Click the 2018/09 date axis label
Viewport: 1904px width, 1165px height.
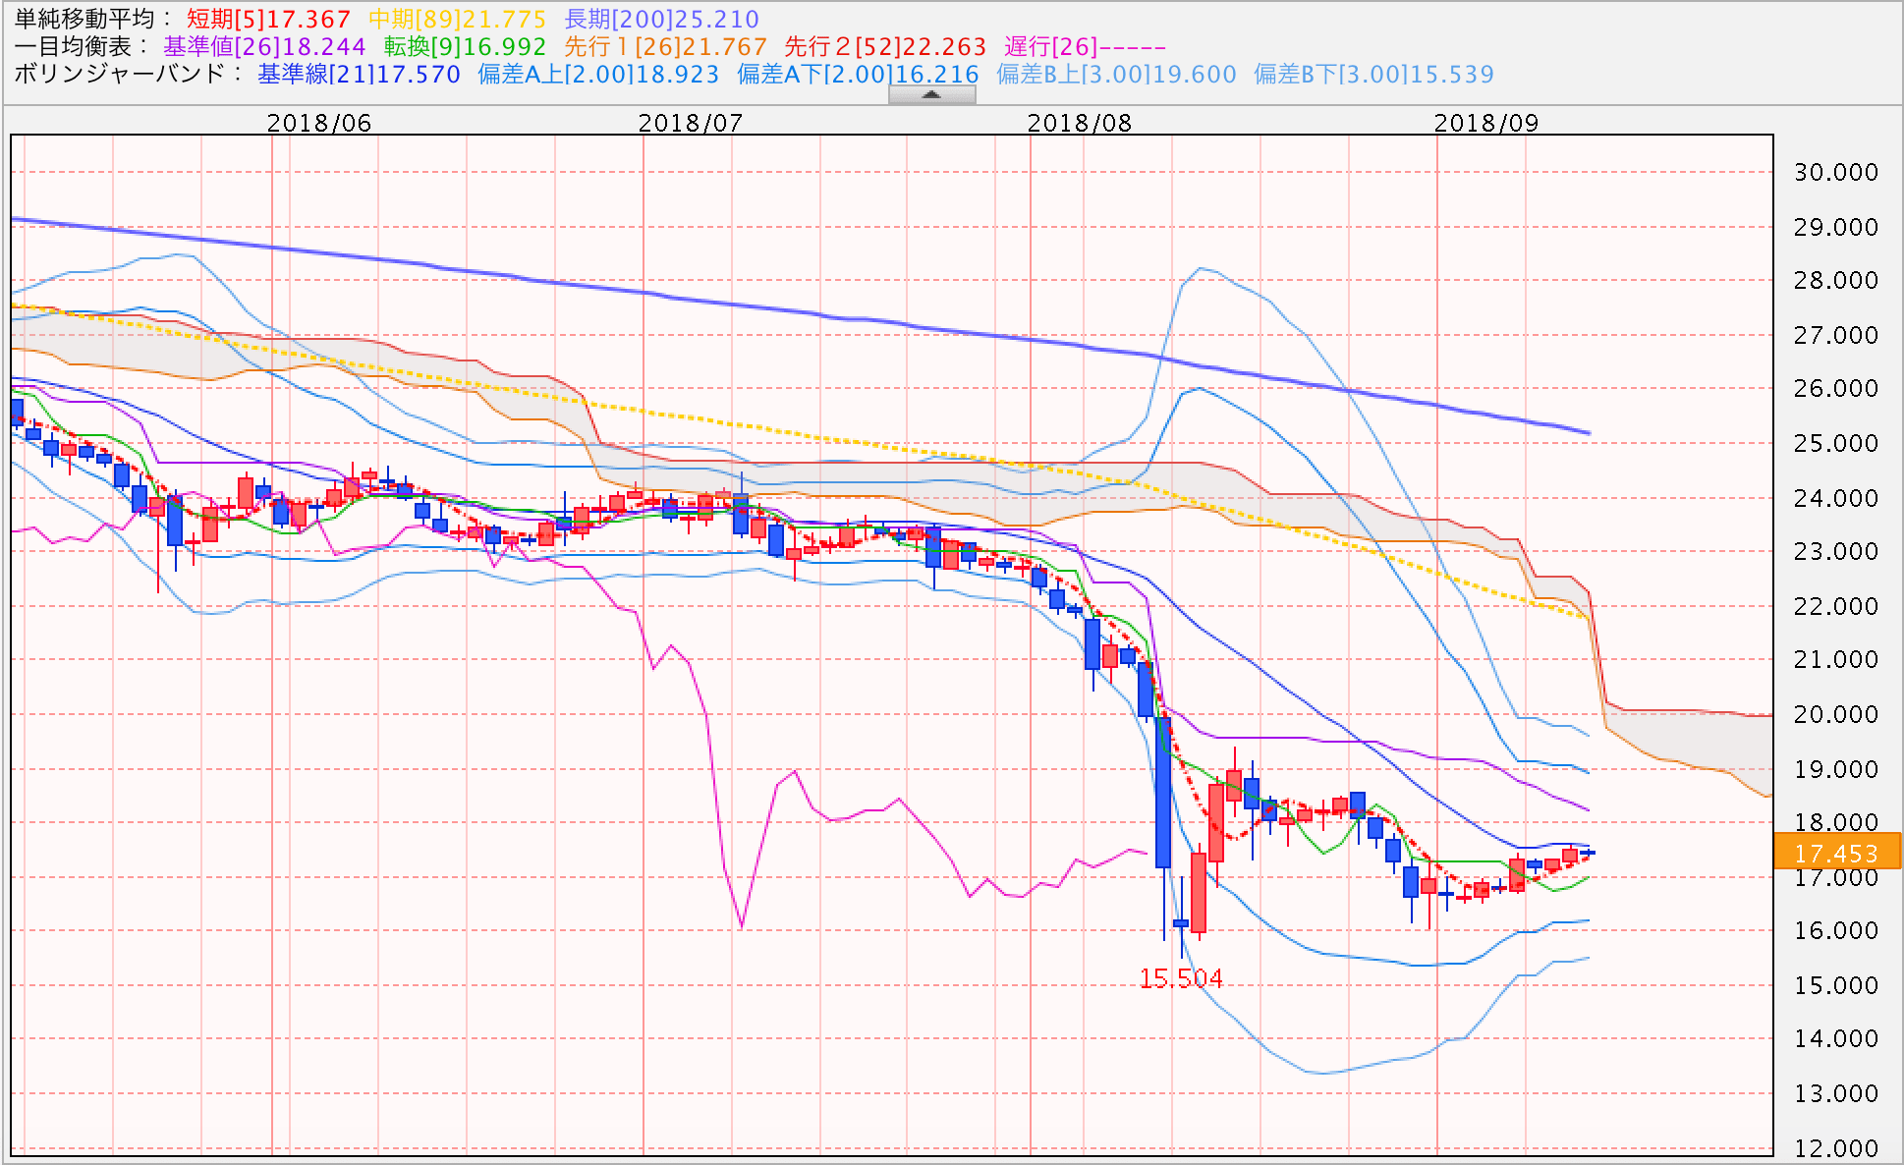coord(1486,123)
